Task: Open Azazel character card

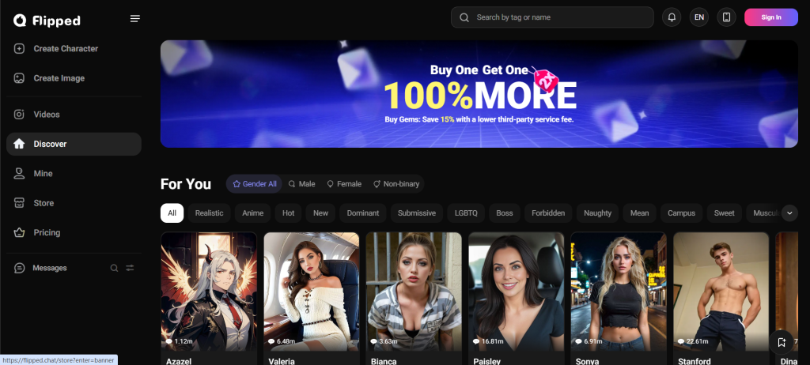Action: (209, 299)
